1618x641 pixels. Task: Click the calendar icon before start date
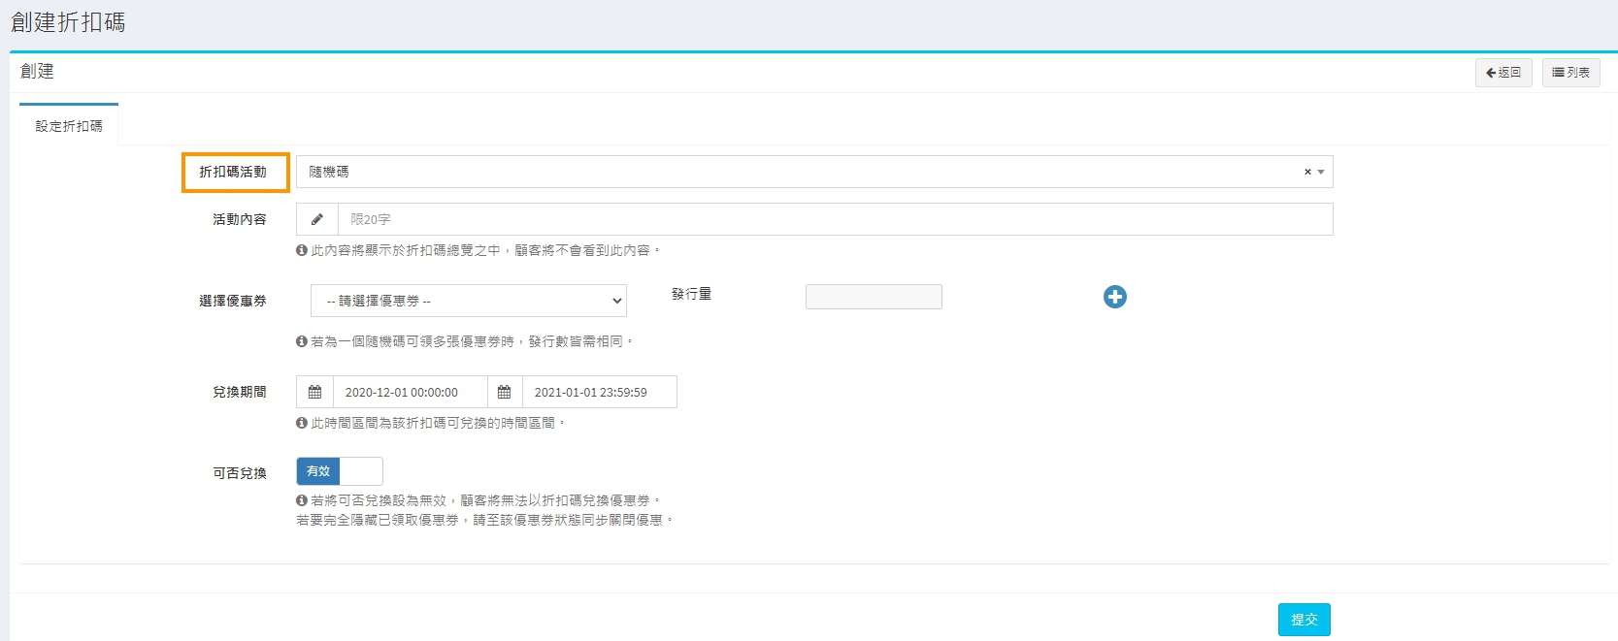tap(314, 392)
